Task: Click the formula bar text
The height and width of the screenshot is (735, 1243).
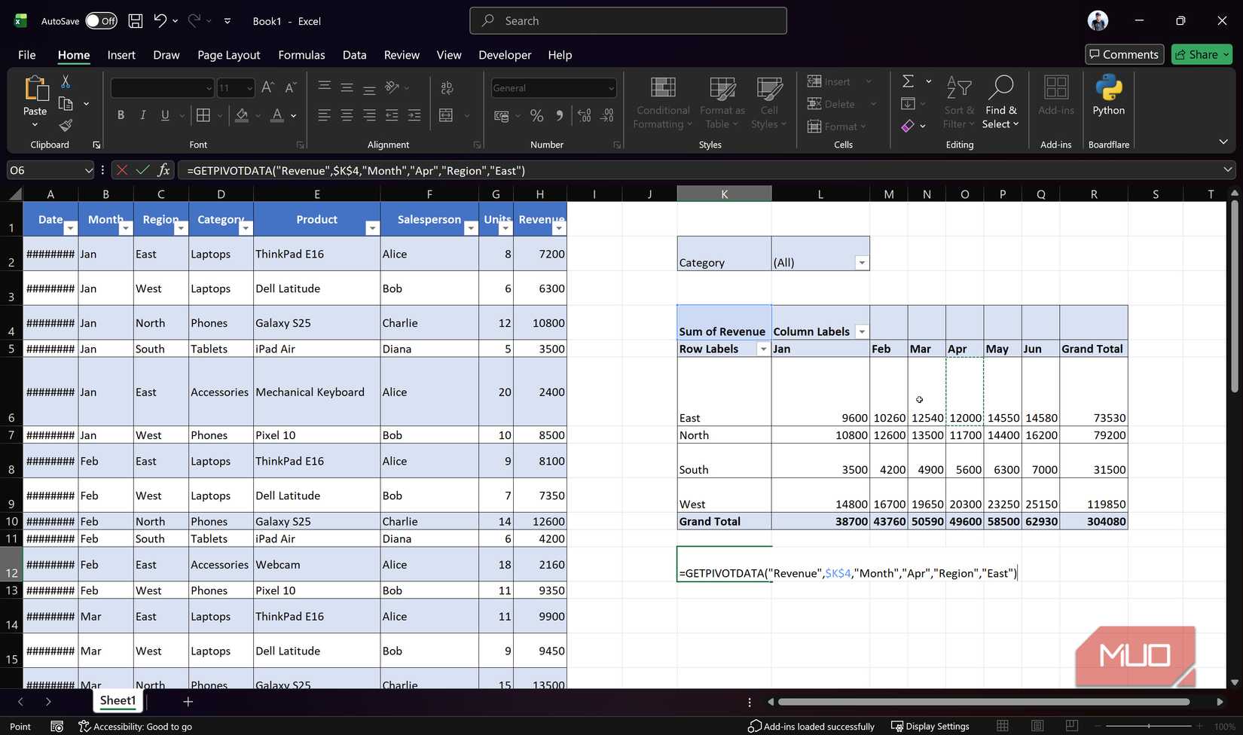Action: click(x=356, y=171)
